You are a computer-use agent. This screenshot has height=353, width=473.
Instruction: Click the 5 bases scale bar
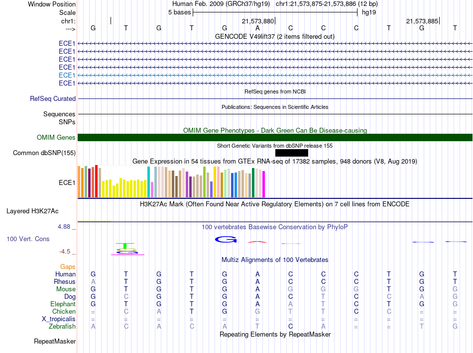pos(274,12)
